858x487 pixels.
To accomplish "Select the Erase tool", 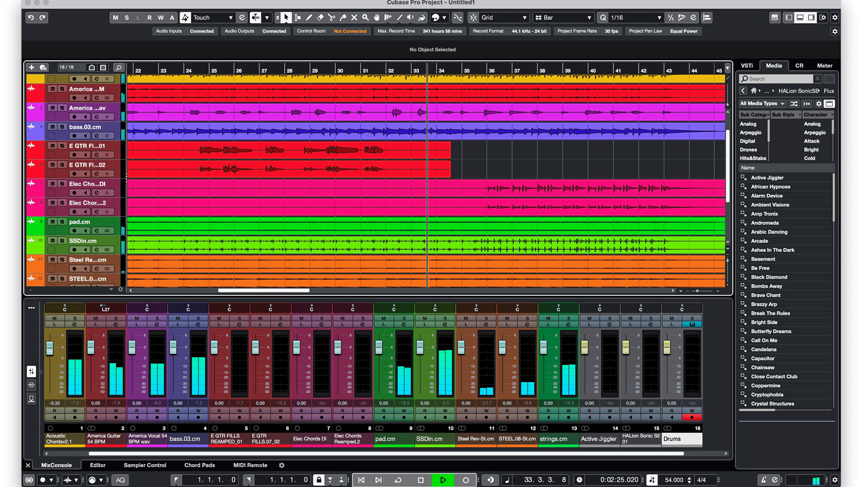I will coord(320,18).
